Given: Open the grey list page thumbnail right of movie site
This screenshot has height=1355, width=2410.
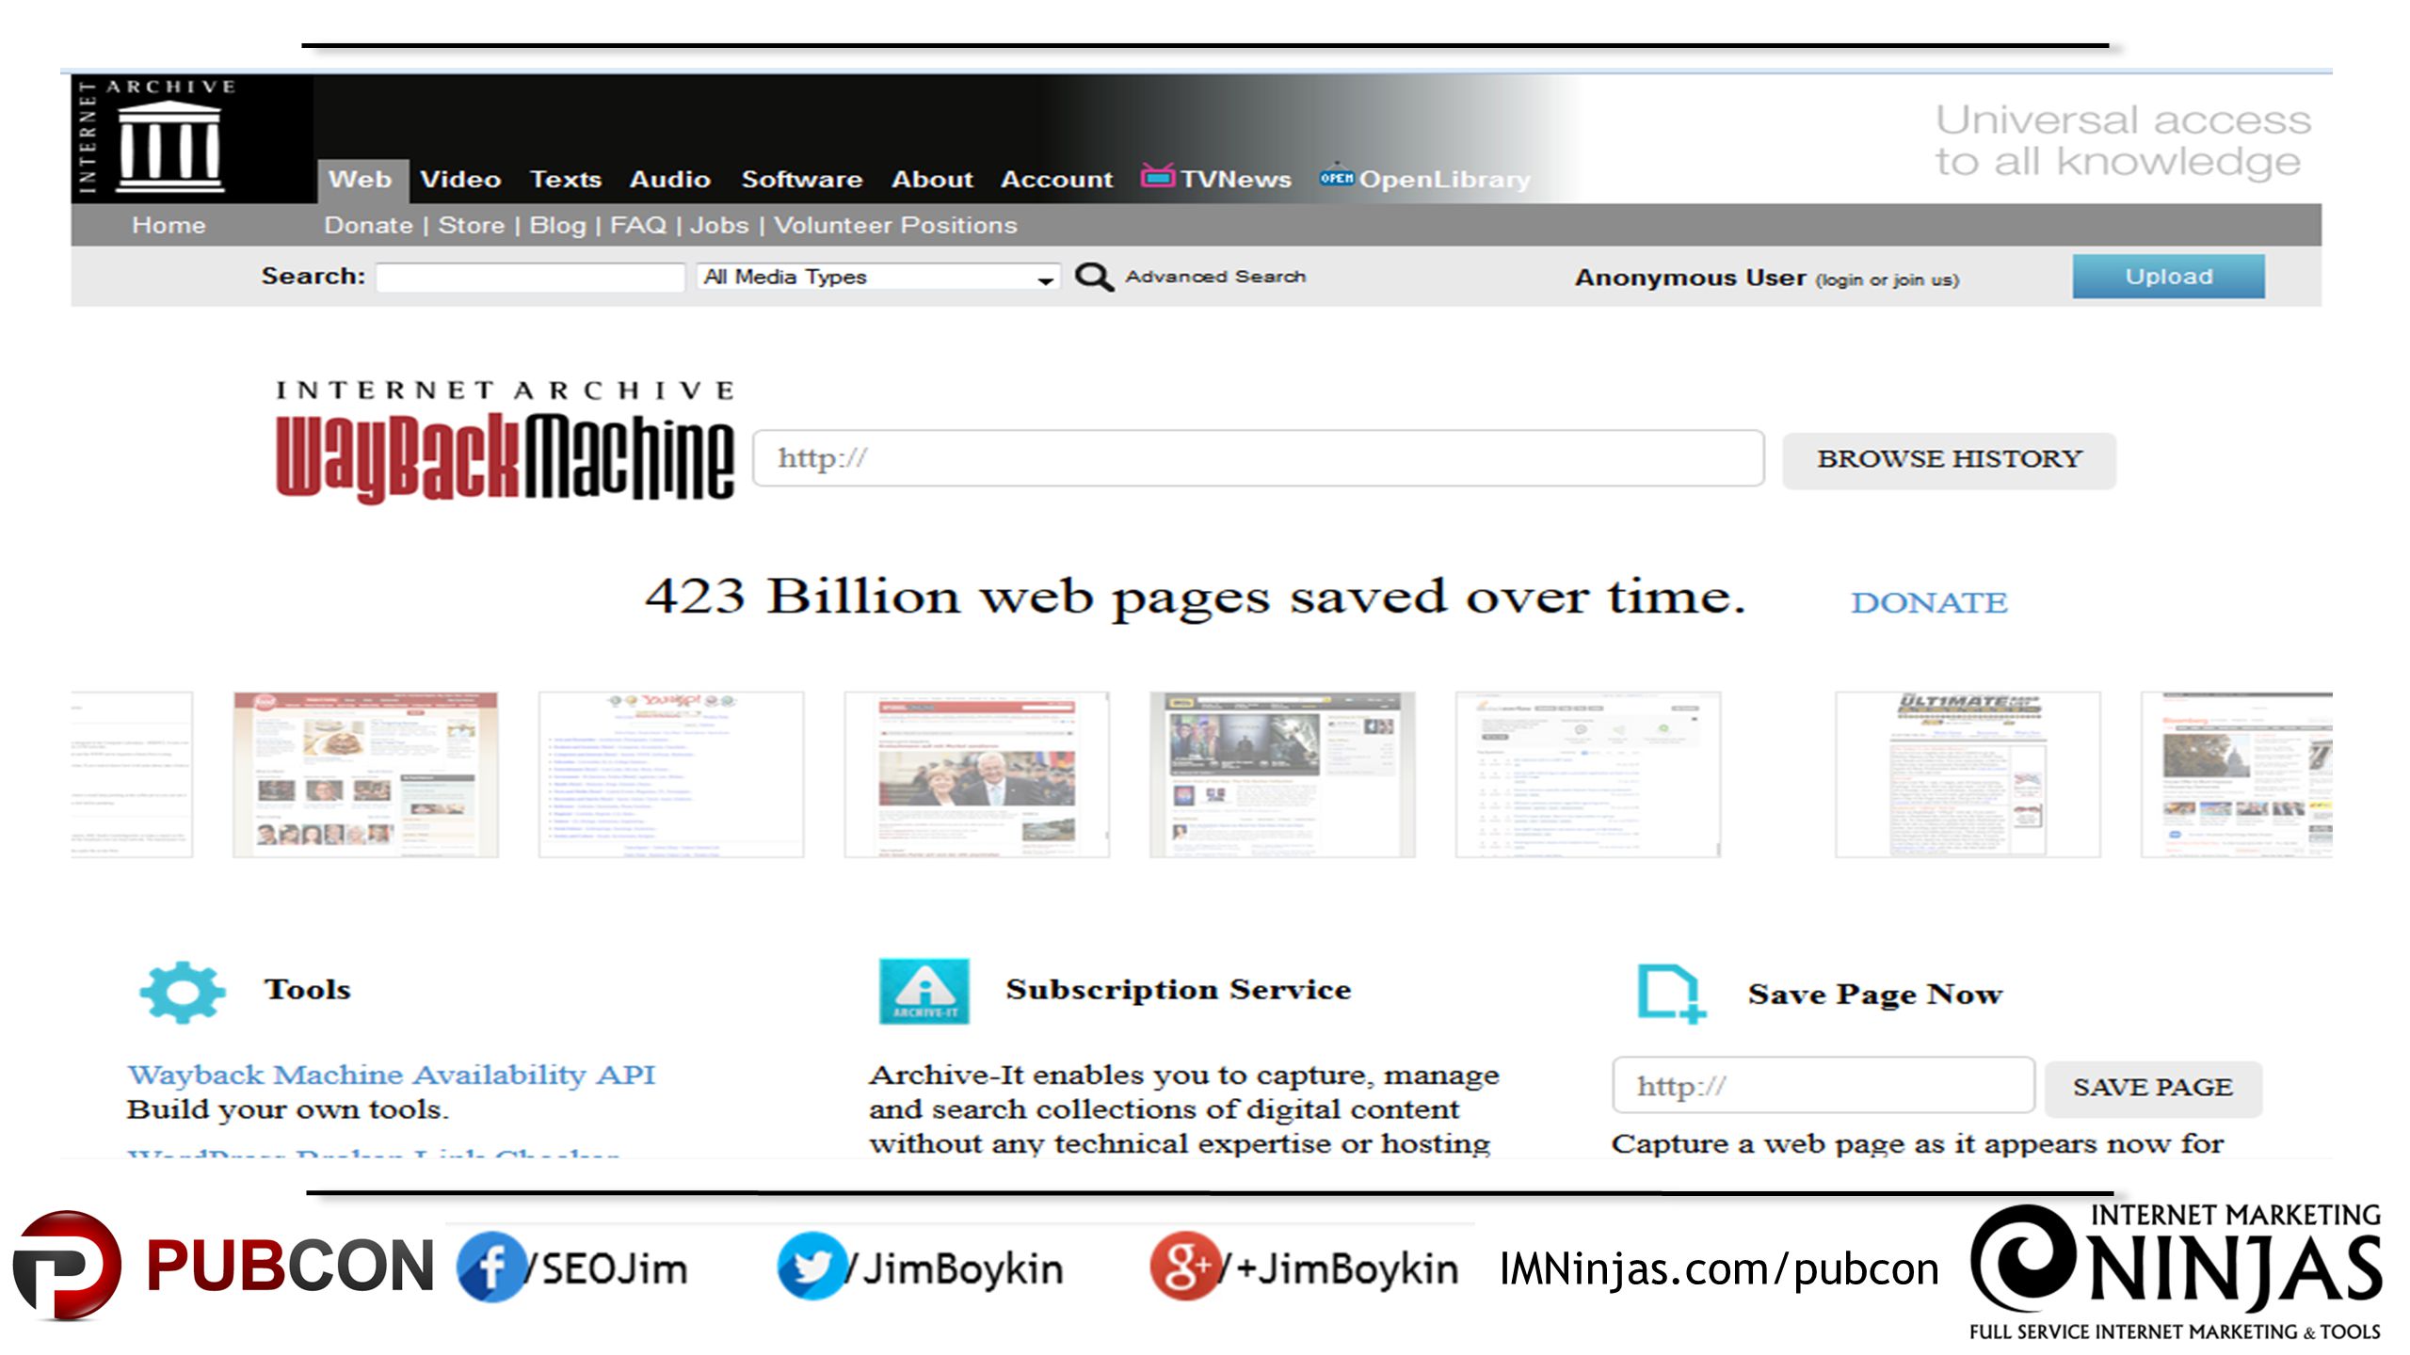Looking at the screenshot, I should (1588, 773).
